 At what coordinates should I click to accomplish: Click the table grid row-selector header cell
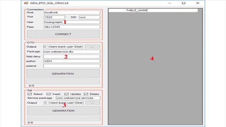click(x=116, y=10)
